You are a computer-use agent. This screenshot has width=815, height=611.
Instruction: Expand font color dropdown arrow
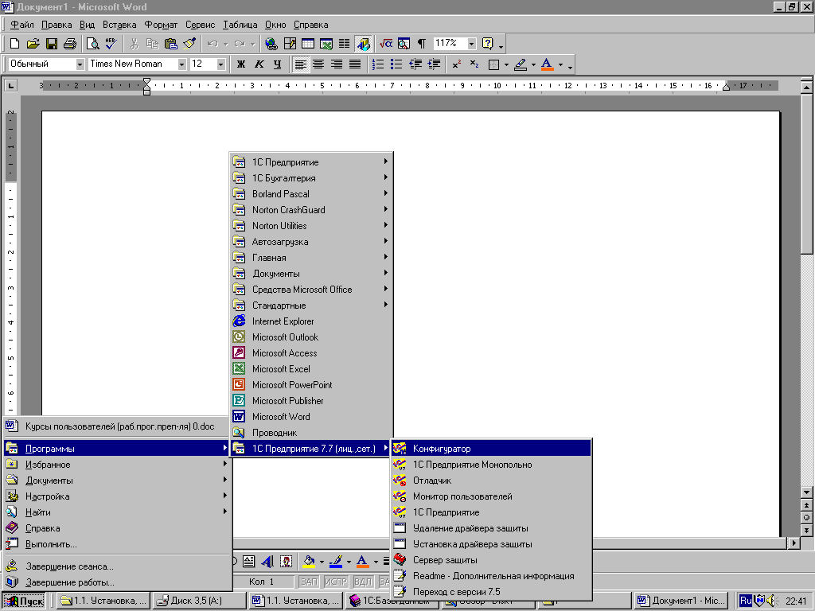(x=560, y=64)
